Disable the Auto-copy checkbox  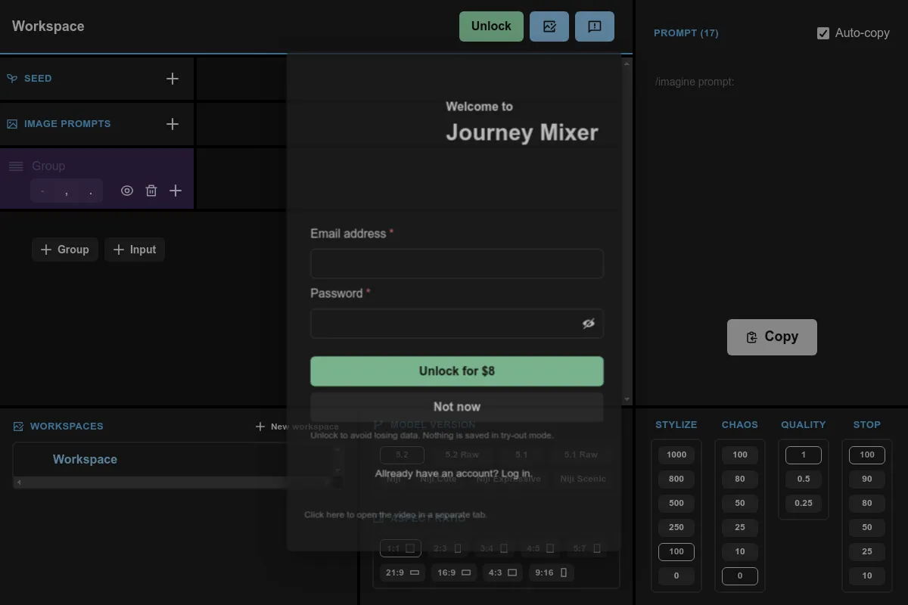pyautogui.click(x=823, y=33)
